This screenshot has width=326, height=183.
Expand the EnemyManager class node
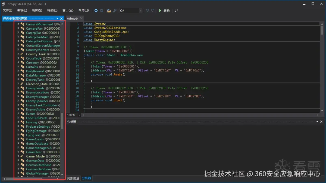pos(18,96)
